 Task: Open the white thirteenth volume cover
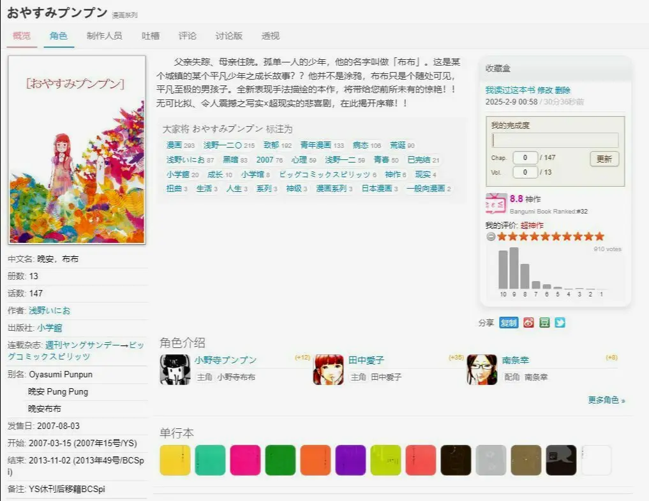(x=597, y=460)
